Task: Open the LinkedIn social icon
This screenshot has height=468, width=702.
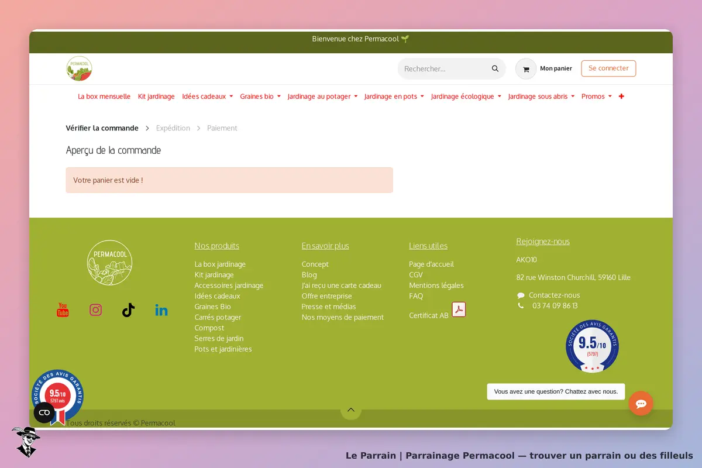Action: click(x=161, y=310)
